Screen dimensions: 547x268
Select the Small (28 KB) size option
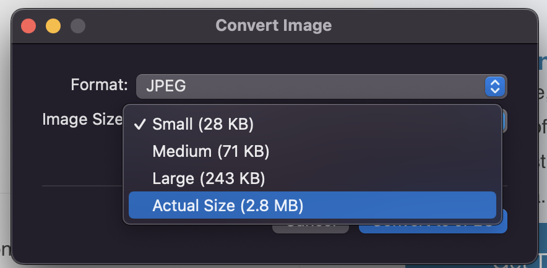312,124
